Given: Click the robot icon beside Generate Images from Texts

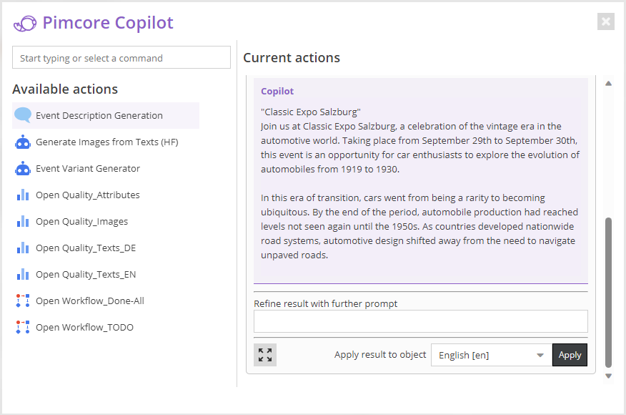Looking at the screenshot, I should click(x=23, y=142).
